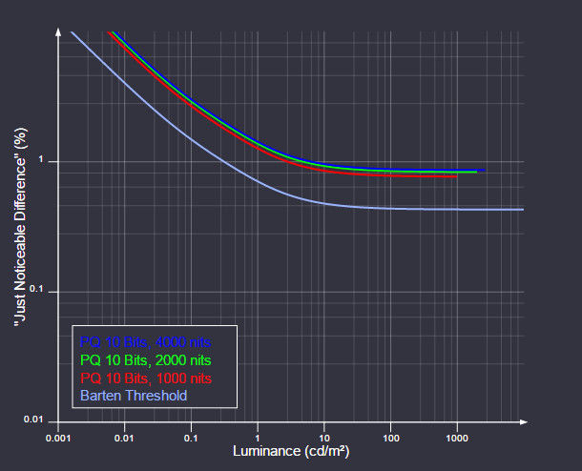Click the right end of the green 2000 nits curve
The width and height of the screenshot is (582, 471).
coord(475,172)
